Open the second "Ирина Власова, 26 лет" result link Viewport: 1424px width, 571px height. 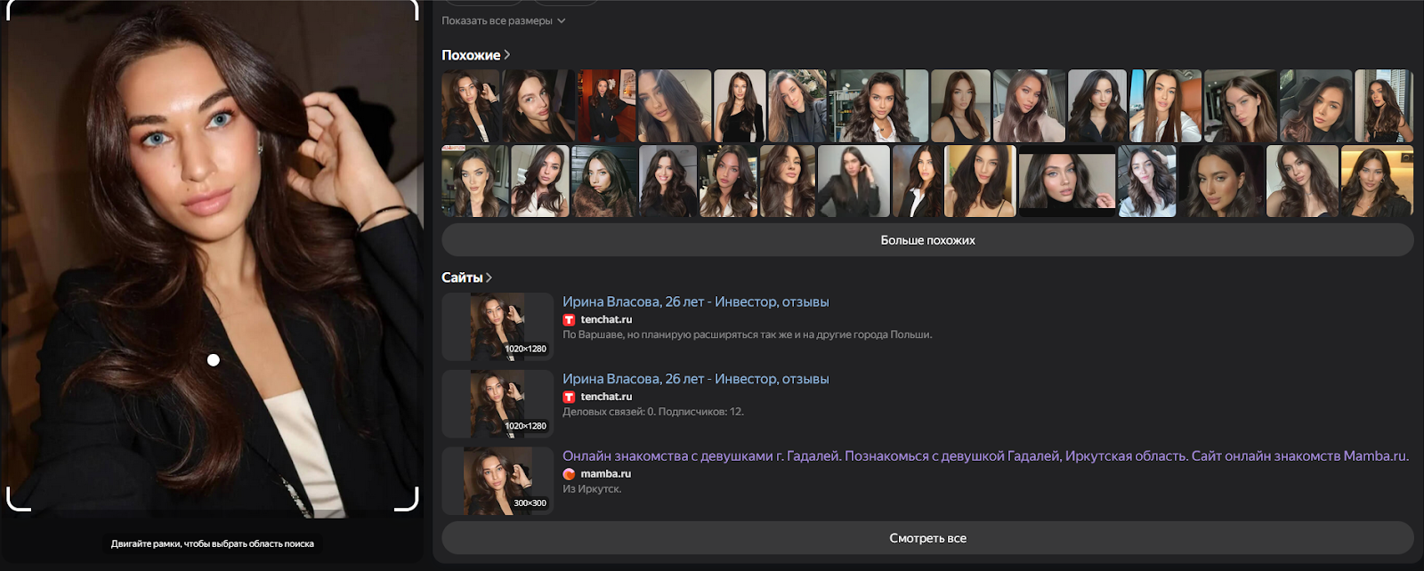pos(696,379)
